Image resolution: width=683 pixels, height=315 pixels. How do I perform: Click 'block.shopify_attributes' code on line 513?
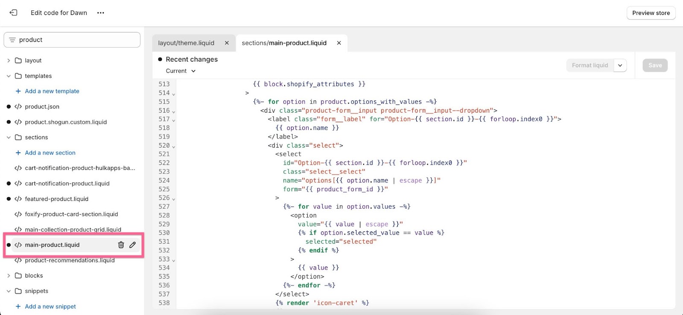309,84
